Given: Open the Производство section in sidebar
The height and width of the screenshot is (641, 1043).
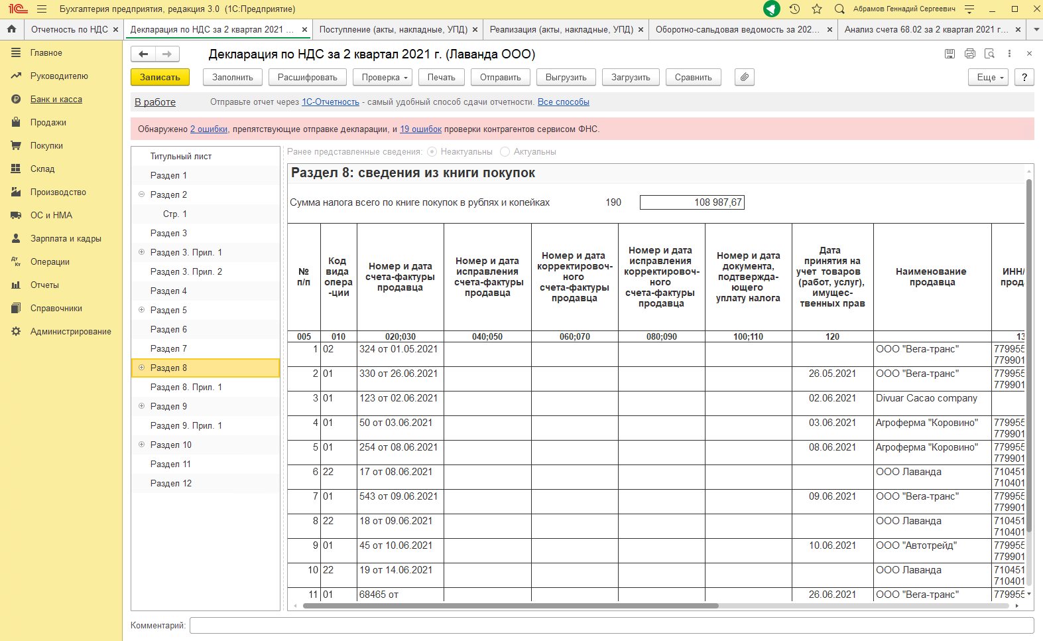Looking at the screenshot, I should [58, 192].
